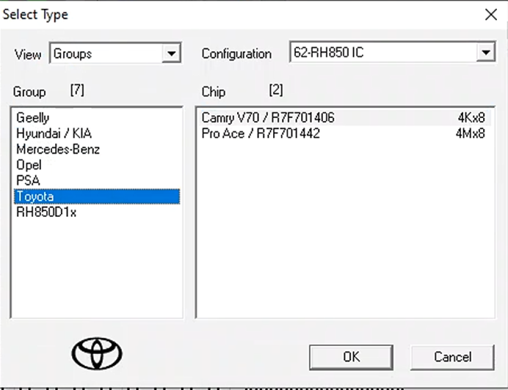The height and width of the screenshot is (390, 508).
Task: Click the Groups view combo box
Action: click(106, 54)
